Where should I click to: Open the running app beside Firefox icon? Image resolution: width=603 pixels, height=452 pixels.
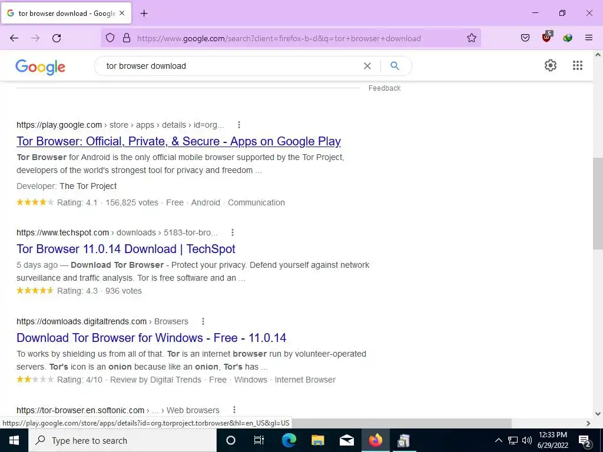[403, 440]
